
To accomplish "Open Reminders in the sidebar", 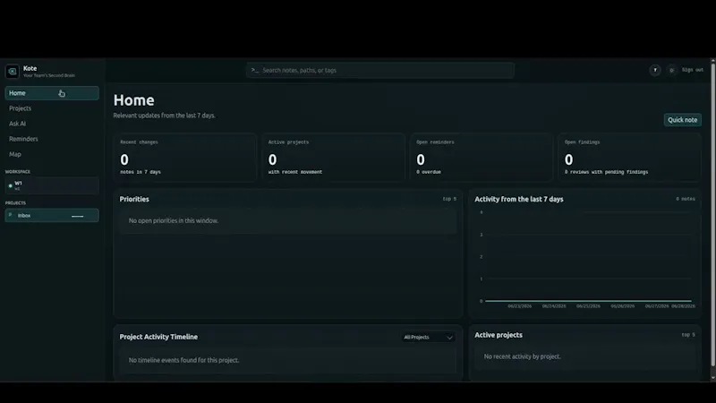I will [x=52, y=139].
